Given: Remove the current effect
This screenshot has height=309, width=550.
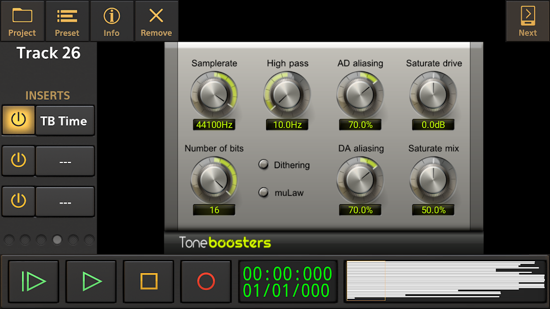Looking at the screenshot, I should [x=156, y=21].
